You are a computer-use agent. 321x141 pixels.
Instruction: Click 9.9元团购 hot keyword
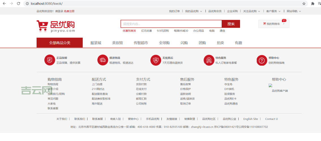(163, 31)
